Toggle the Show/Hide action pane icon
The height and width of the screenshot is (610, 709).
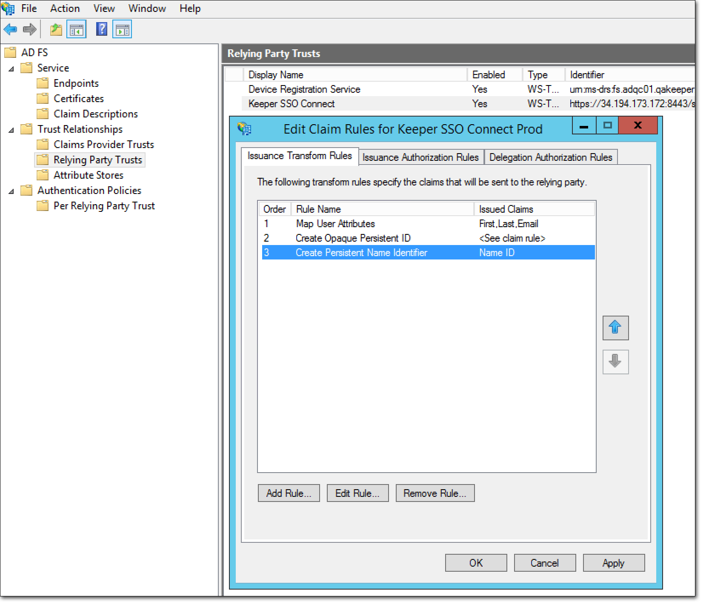tap(122, 29)
